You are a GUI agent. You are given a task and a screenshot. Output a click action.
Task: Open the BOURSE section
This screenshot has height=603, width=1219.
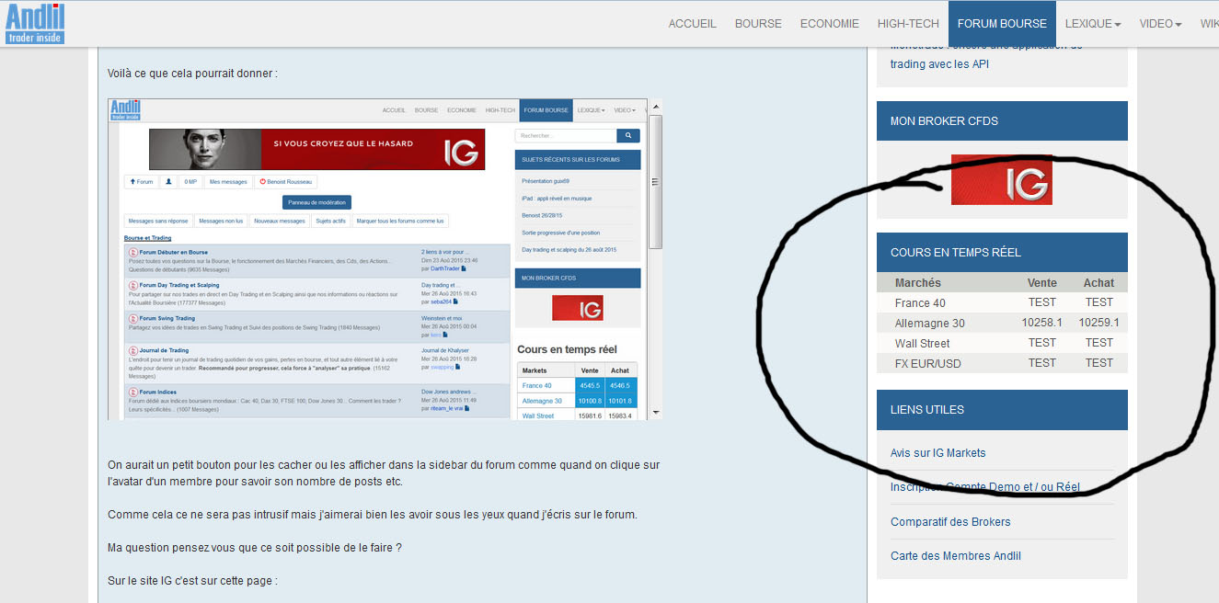tap(758, 24)
